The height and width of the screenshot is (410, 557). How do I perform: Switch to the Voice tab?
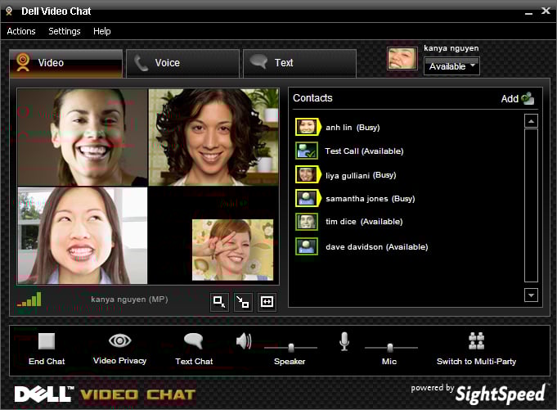(182, 63)
